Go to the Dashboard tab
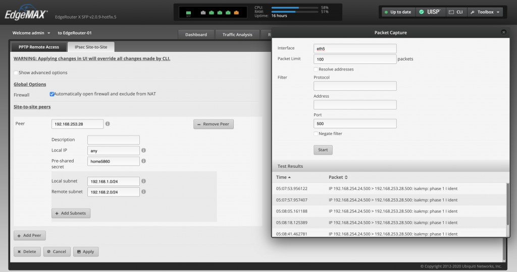The height and width of the screenshot is (272, 517). pyautogui.click(x=196, y=35)
